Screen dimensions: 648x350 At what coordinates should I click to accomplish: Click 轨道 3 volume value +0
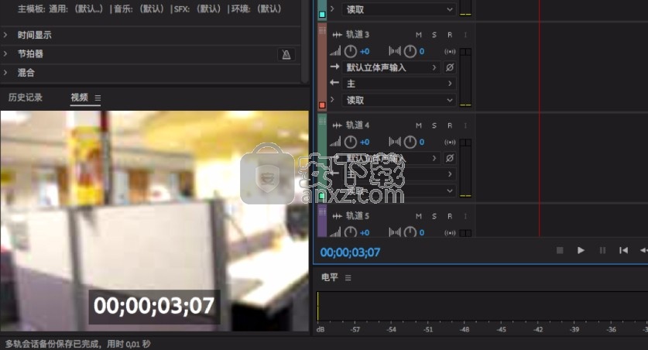point(365,52)
